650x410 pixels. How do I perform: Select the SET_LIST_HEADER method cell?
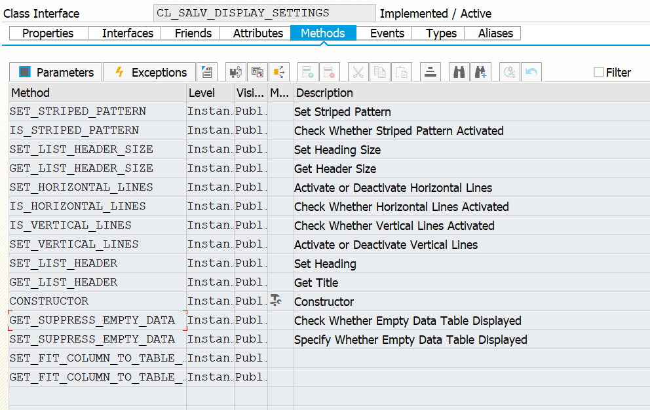click(x=98, y=264)
